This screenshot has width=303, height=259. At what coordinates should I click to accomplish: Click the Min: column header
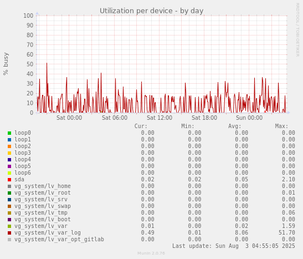click(x=188, y=126)
